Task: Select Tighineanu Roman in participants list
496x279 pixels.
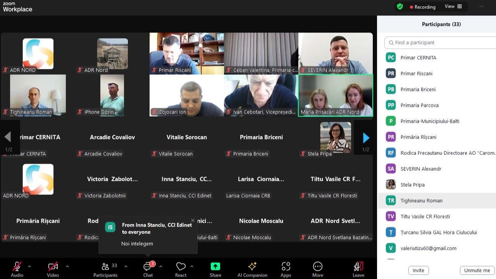Action: point(437,201)
